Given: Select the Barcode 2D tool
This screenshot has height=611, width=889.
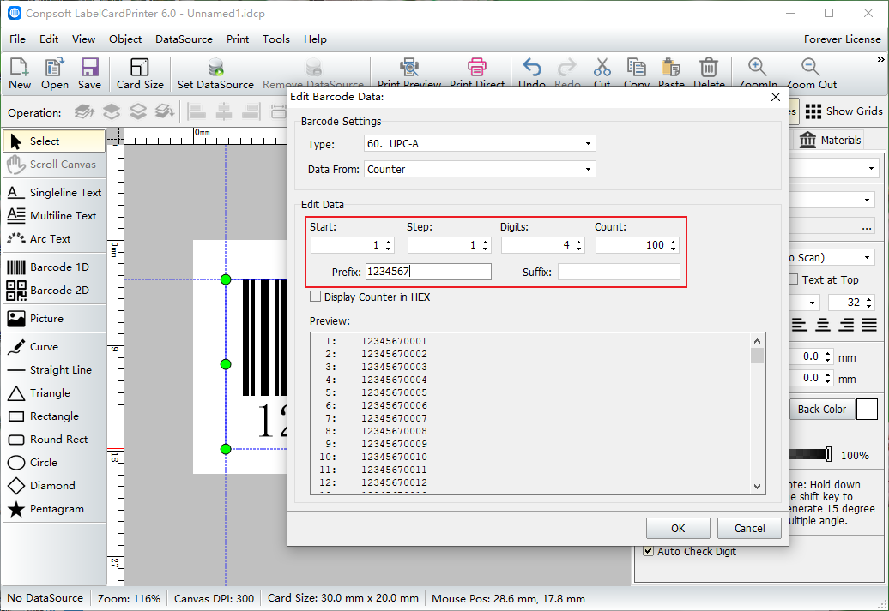Looking at the screenshot, I should point(54,290).
